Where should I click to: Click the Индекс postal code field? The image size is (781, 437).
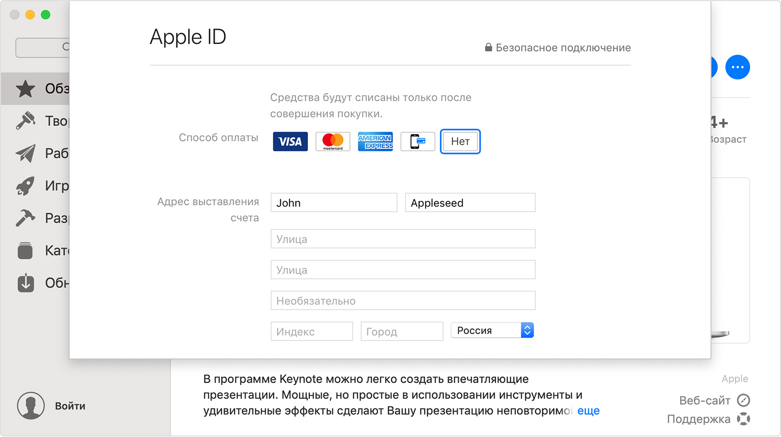tap(311, 331)
